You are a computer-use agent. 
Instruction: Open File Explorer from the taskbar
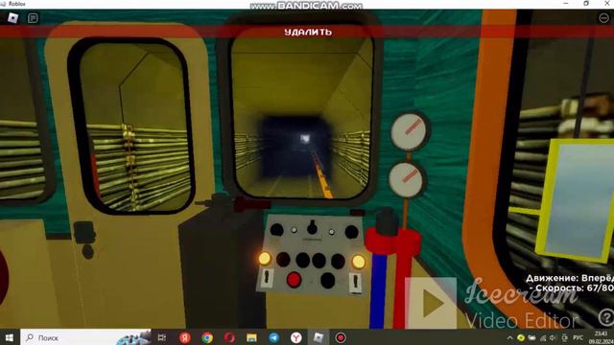[251, 337]
